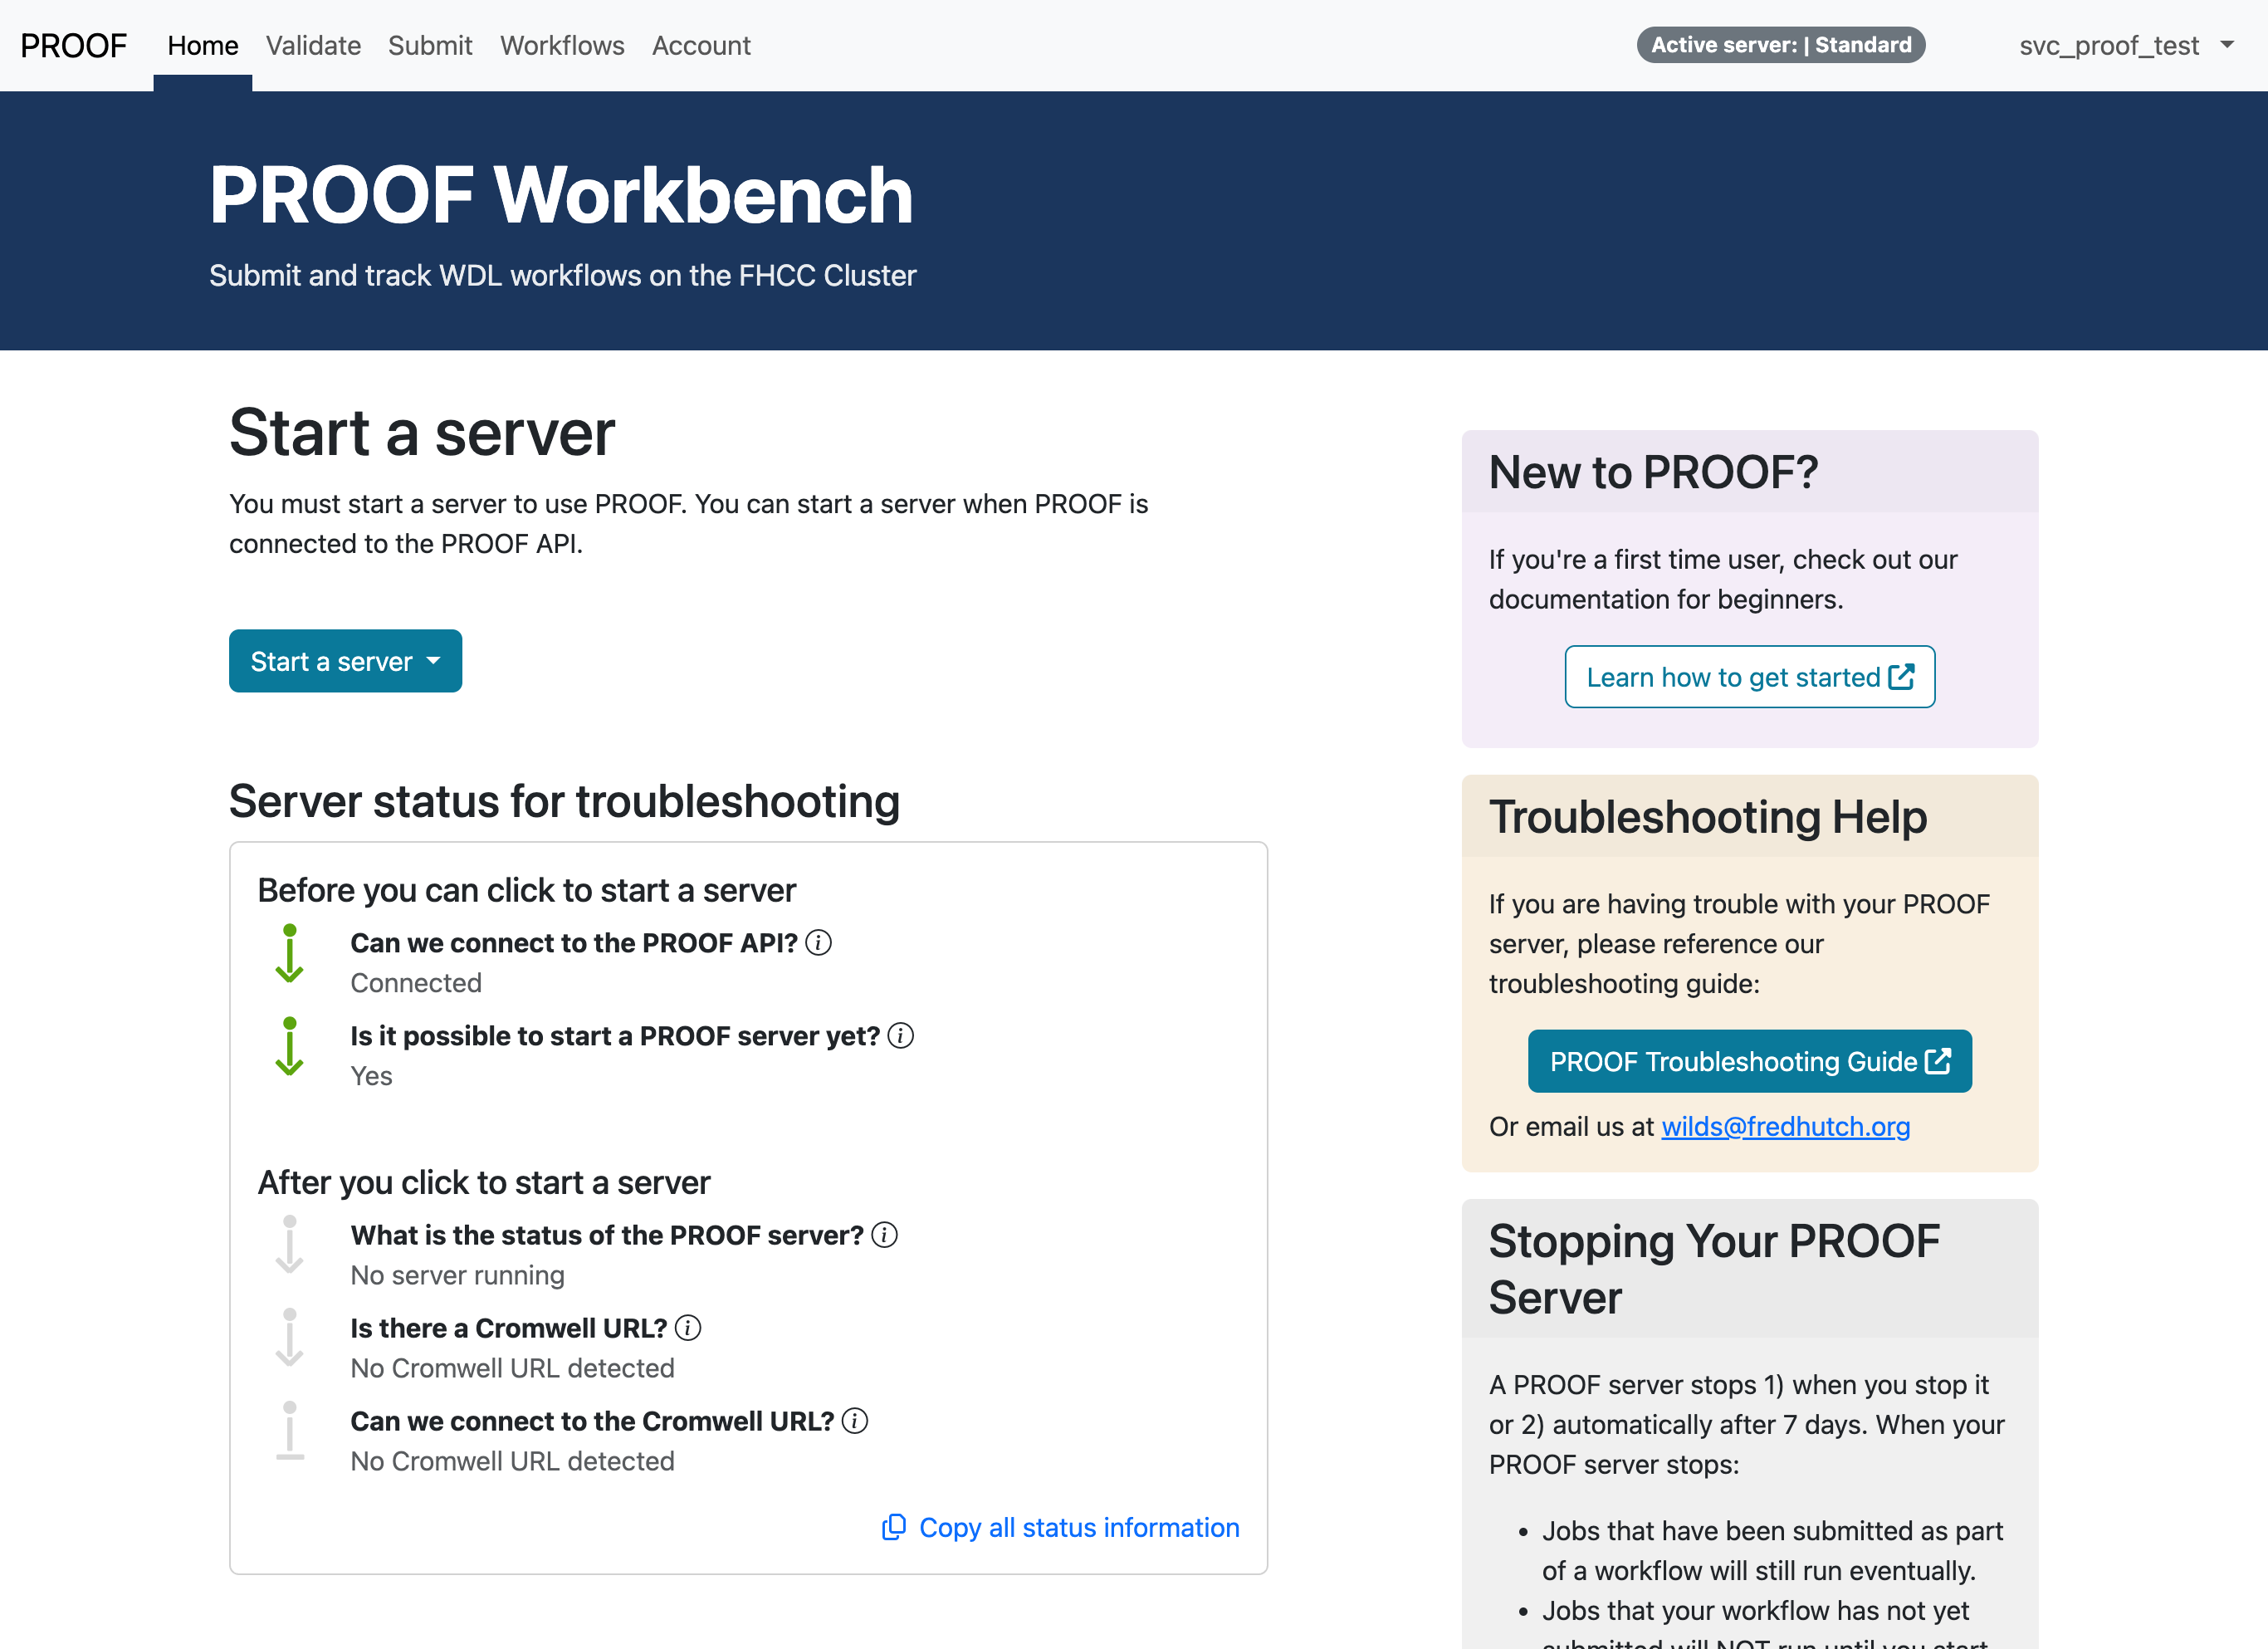Click the caret arrow beside the username
This screenshot has width=2268, height=1649.
click(2227, 45)
